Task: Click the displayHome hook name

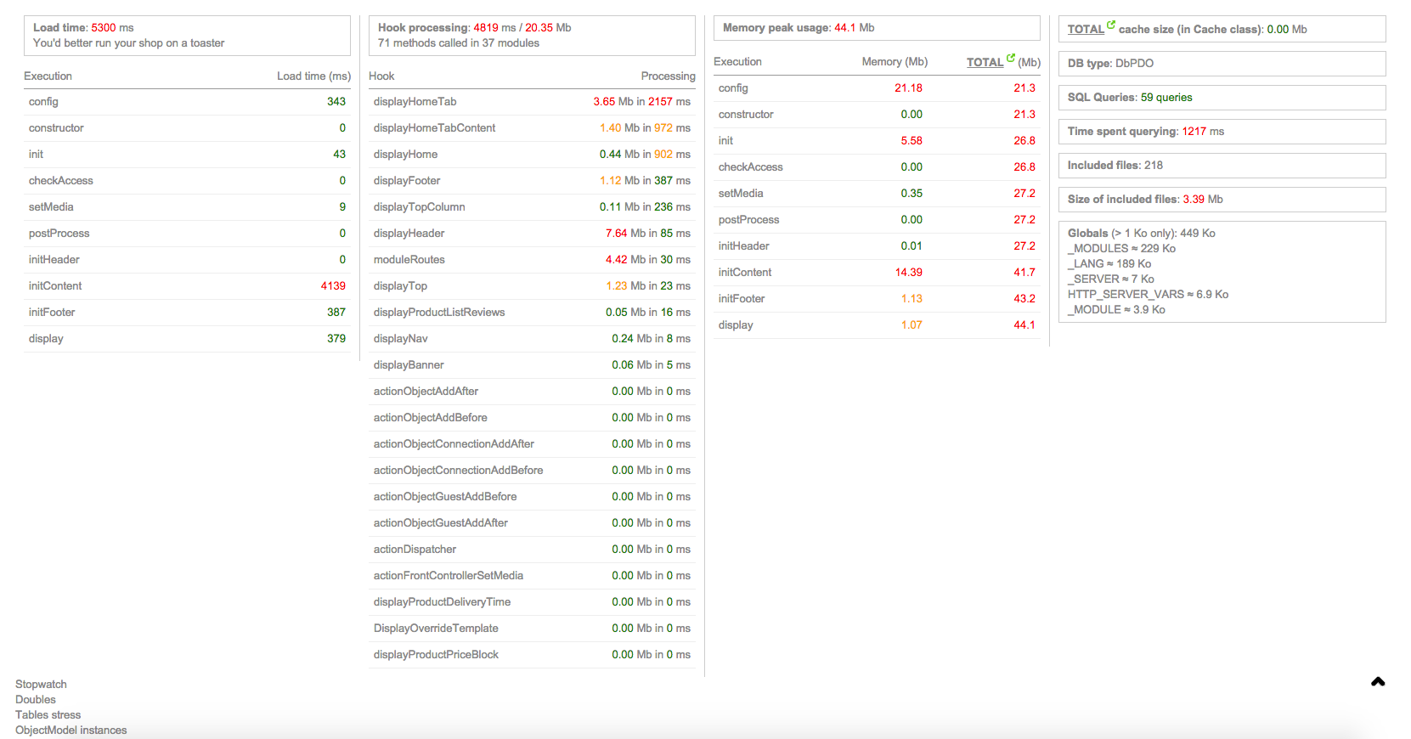Action: point(405,155)
